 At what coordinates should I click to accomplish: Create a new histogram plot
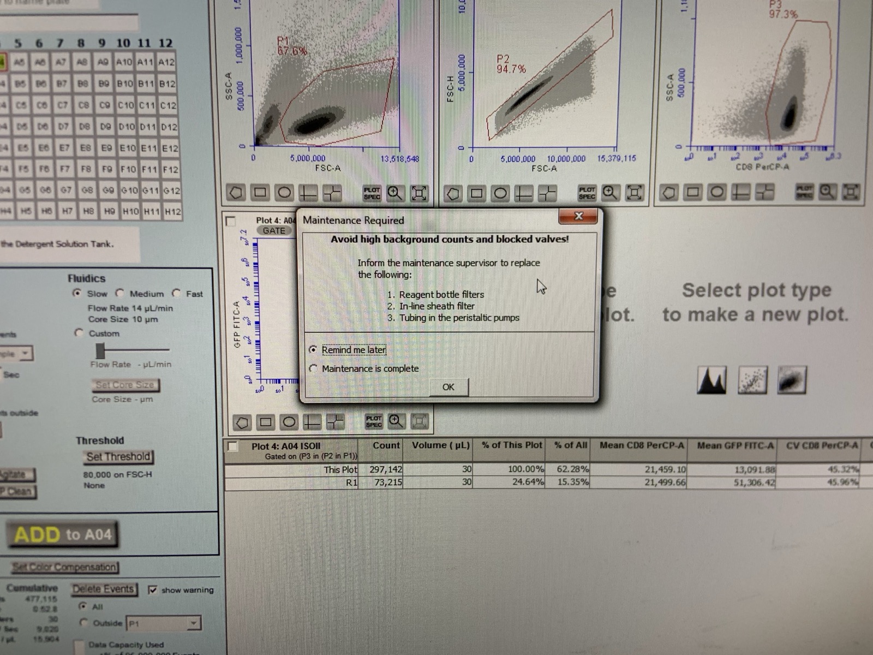click(712, 380)
